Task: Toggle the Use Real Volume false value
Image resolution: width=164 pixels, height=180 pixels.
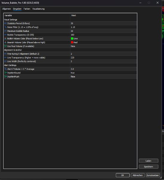Action: click(104, 46)
